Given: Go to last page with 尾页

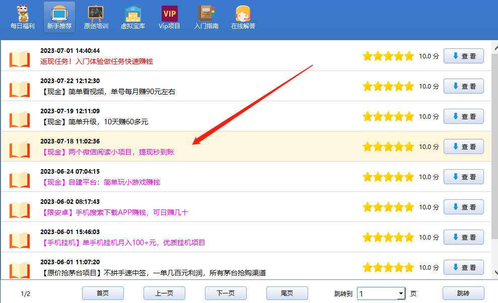Looking at the screenshot, I should [287, 293].
